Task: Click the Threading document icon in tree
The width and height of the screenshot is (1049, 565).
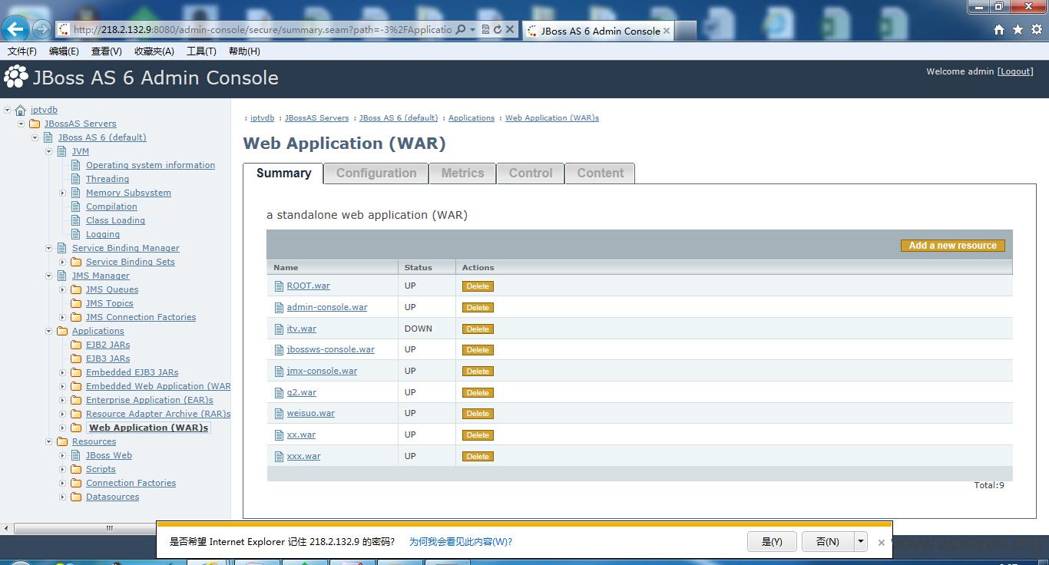Action: click(x=76, y=179)
